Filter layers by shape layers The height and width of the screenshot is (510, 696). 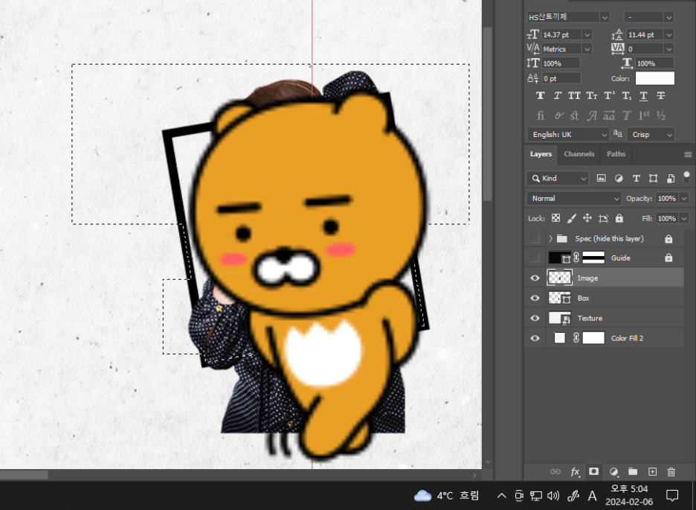coord(653,178)
